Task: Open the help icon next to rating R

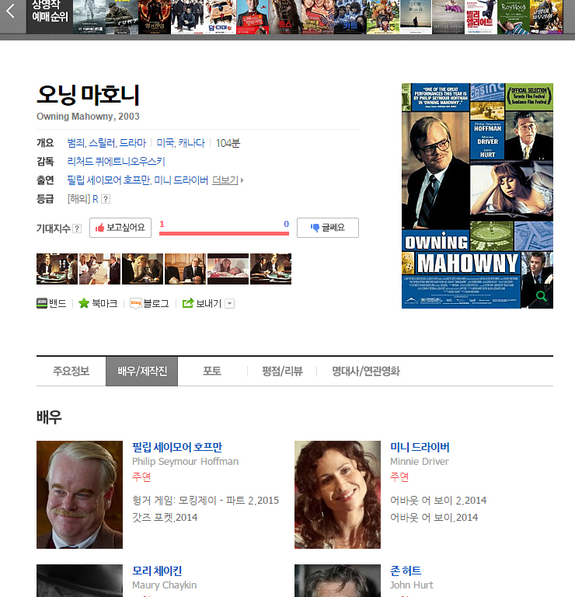Action: pyautogui.click(x=106, y=199)
